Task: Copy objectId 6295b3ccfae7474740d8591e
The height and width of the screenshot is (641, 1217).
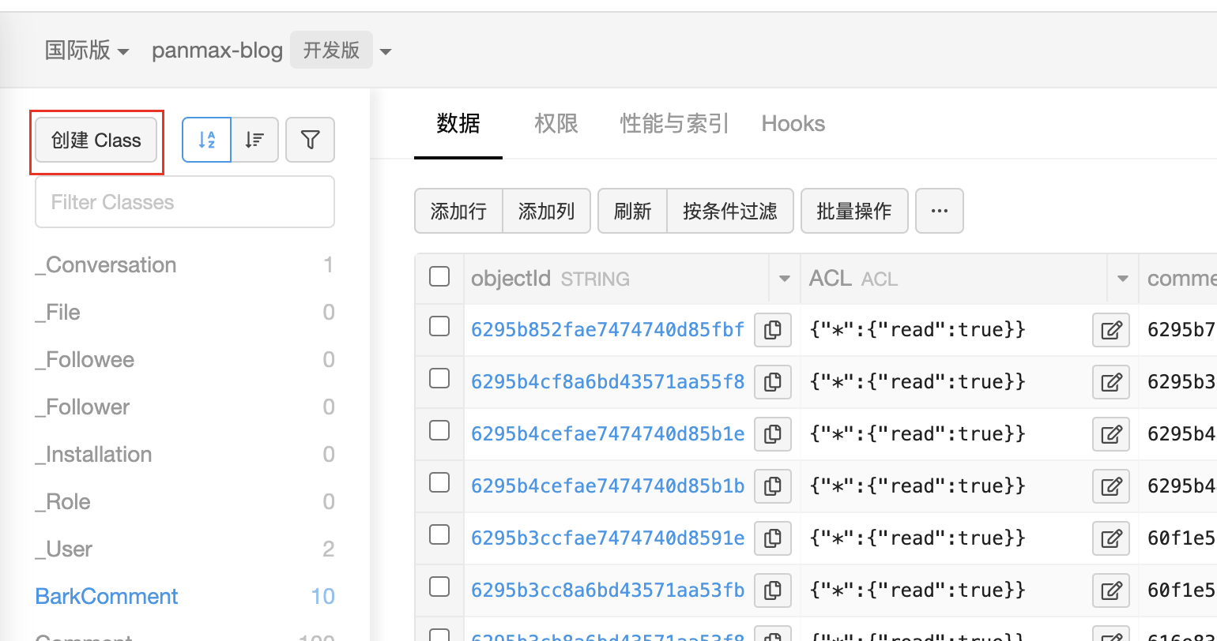Action: click(773, 538)
